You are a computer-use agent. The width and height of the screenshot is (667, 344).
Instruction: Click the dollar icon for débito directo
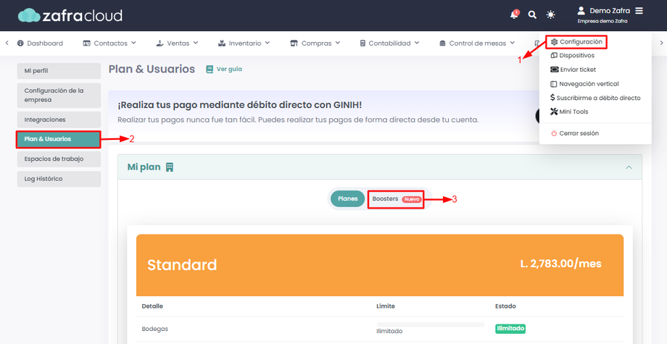[552, 98]
